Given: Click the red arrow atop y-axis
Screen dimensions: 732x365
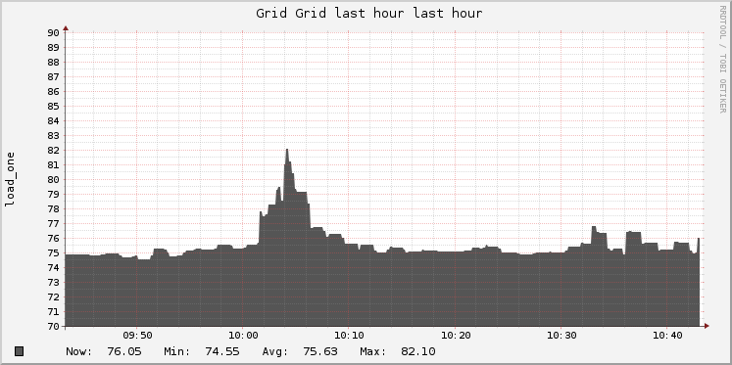Looking at the screenshot, I should click(66, 28).
